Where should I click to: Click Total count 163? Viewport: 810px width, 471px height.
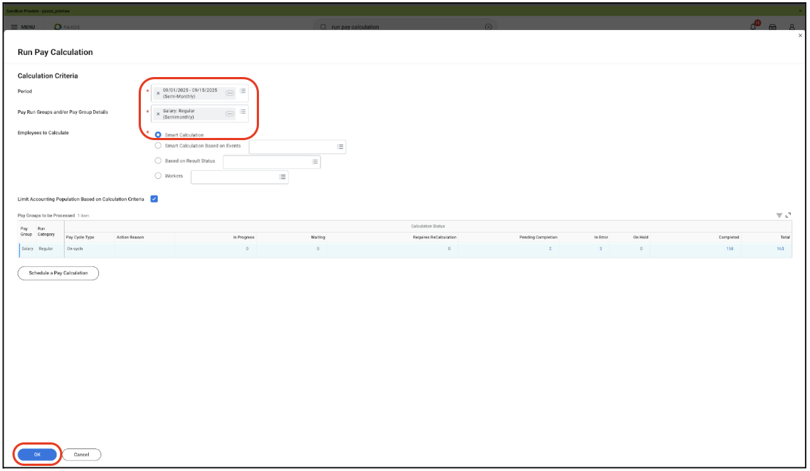(780, 249)
